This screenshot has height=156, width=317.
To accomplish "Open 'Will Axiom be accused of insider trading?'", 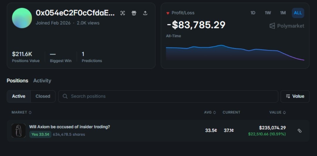I will pos(70,127).
